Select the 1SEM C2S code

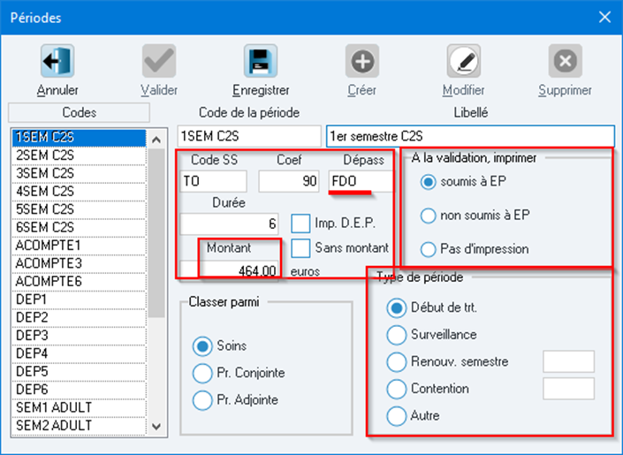[79, 137]
